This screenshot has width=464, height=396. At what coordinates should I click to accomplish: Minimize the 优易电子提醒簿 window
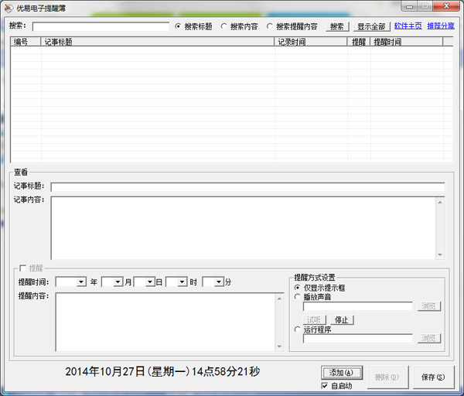click(x=410, y=6)
